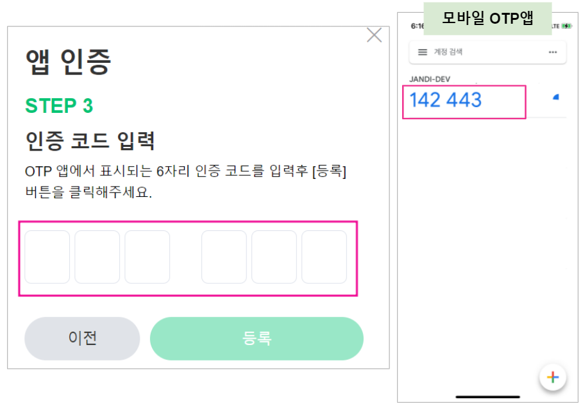This screenshot has width=583, height=406.
Task: Tap the phone home indicator bar
Action: [487, 397]
